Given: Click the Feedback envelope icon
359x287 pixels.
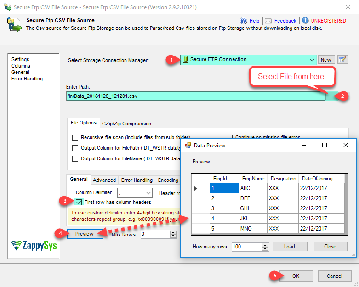Looking at the screenshot, I should [268, 21].
